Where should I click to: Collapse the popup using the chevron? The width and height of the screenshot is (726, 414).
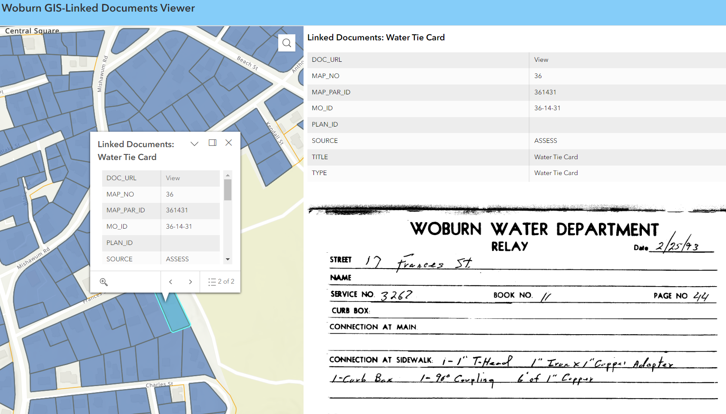point(194,143)
